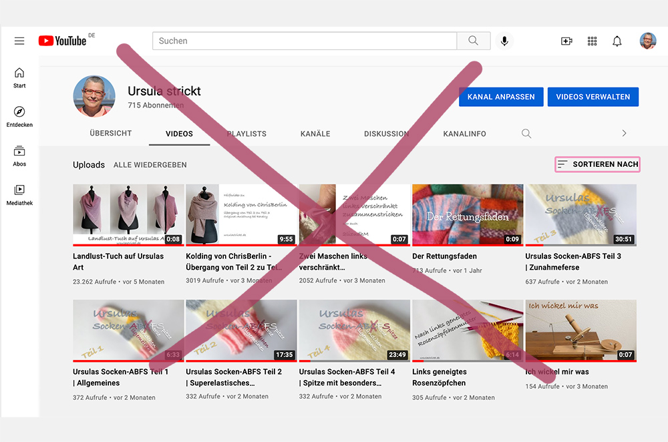Open Mediathek in sidebar

(x=19, y=194)
